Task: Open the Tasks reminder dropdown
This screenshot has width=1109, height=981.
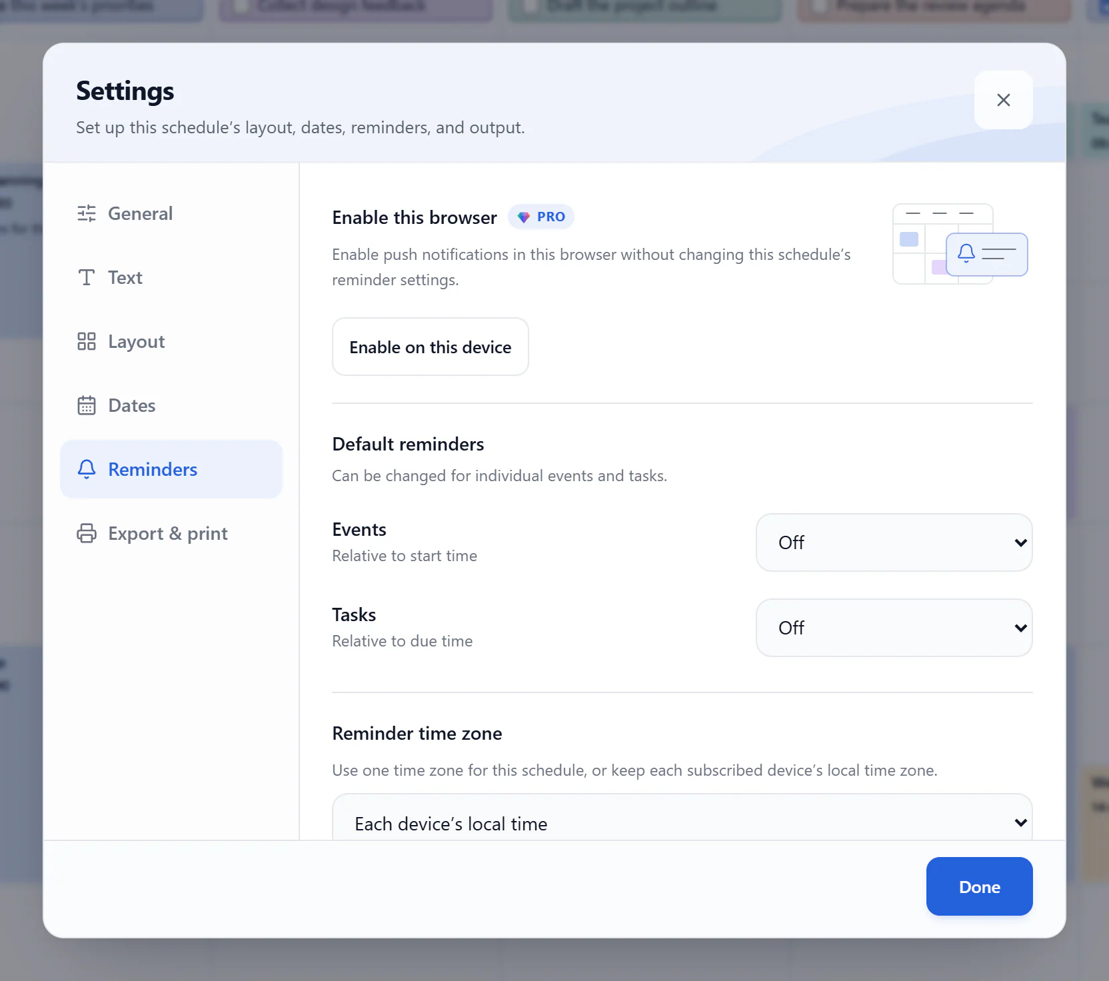Action: (x=894, y=628)
